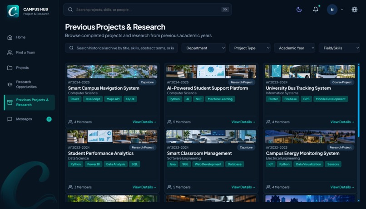Click the React skill tag

click(74, 99)
